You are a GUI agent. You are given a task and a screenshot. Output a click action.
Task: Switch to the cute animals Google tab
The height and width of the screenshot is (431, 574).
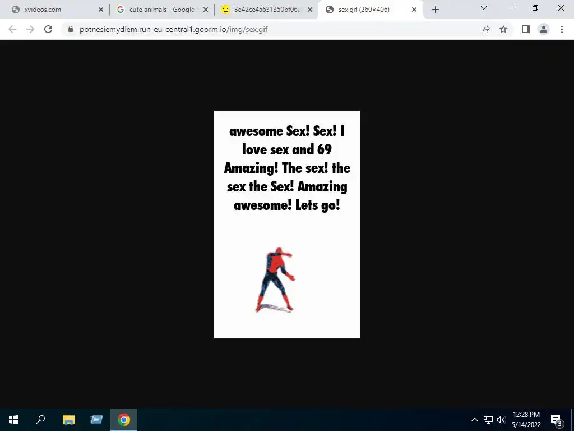tap(161, 10)
